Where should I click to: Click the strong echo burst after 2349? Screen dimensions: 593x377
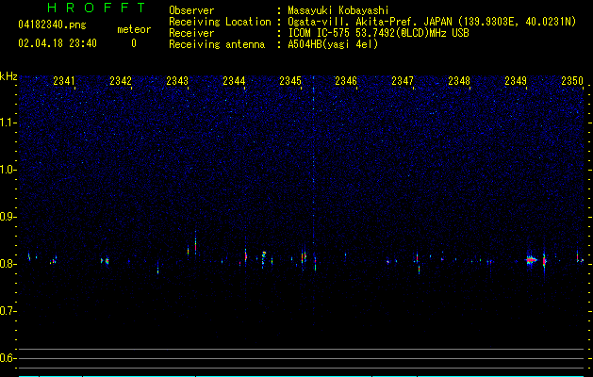click(x=531, y=260)
